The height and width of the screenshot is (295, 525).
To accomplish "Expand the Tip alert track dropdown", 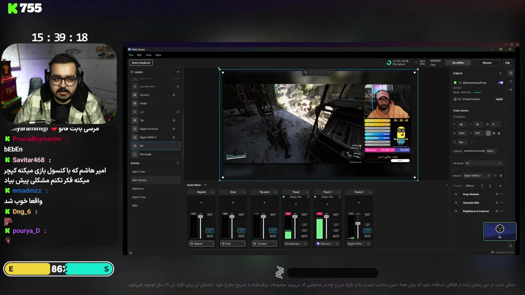I will point(276,192).
